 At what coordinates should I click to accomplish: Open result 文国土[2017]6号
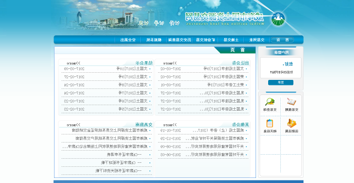pos(133,101)
